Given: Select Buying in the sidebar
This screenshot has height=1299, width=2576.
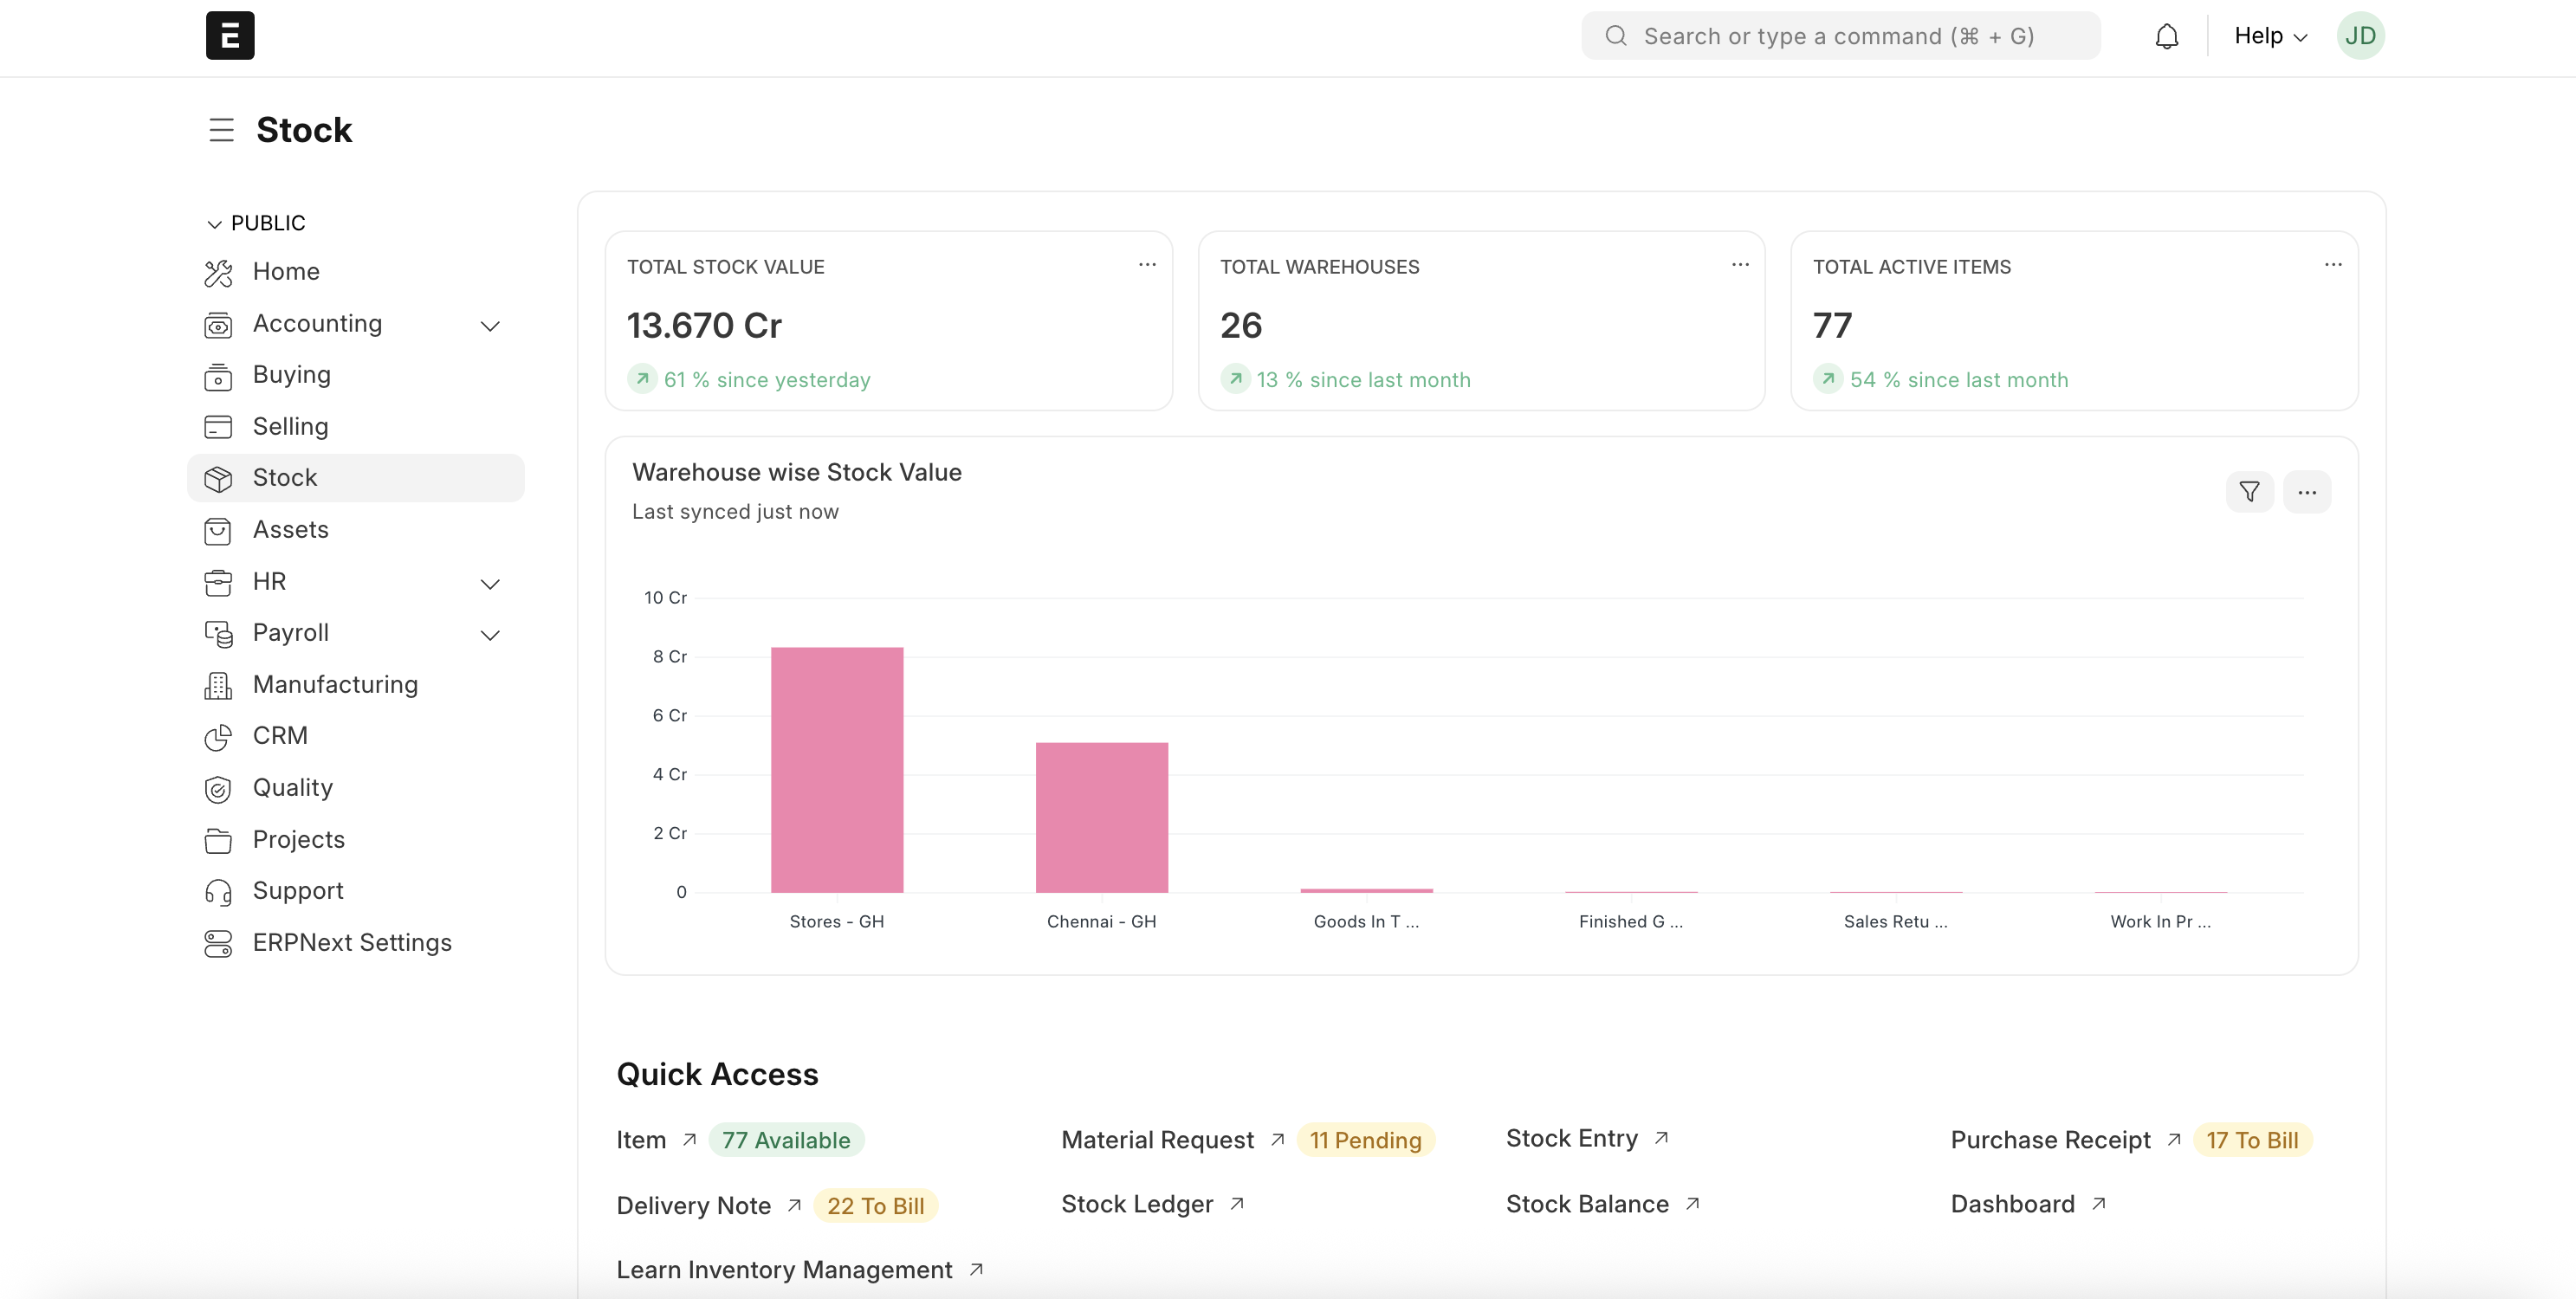Looking at the screenshot, I should [x=290, y=375].
